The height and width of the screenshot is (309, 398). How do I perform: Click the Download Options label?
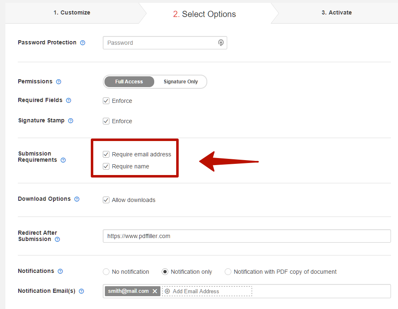44,199
